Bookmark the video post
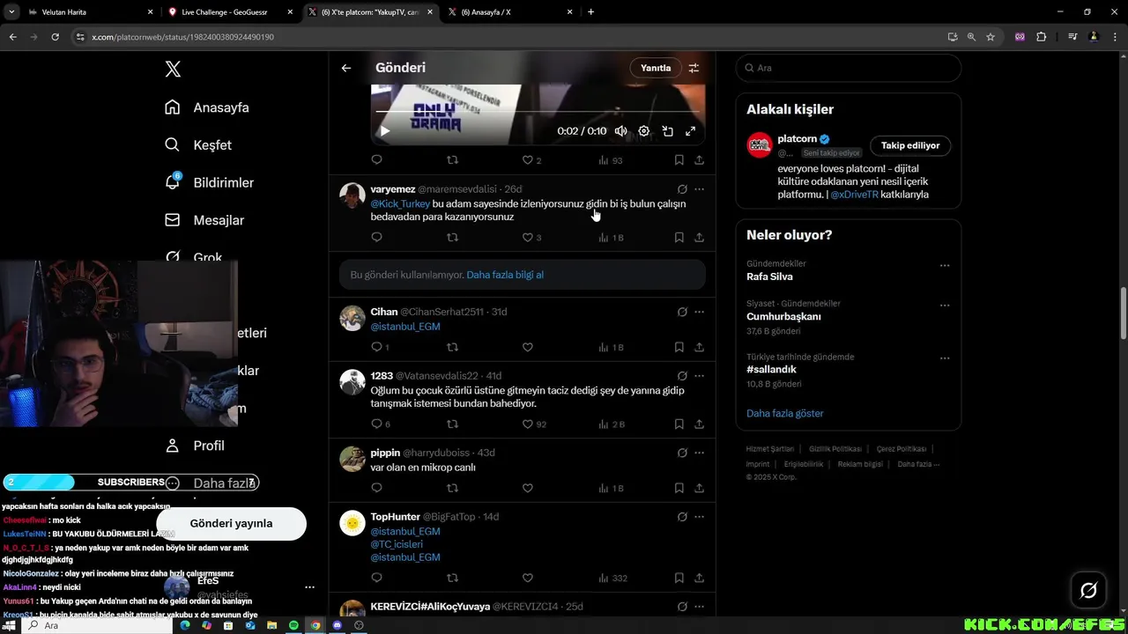The height and width of the screenshot is (634, 1128). point(679,160)
